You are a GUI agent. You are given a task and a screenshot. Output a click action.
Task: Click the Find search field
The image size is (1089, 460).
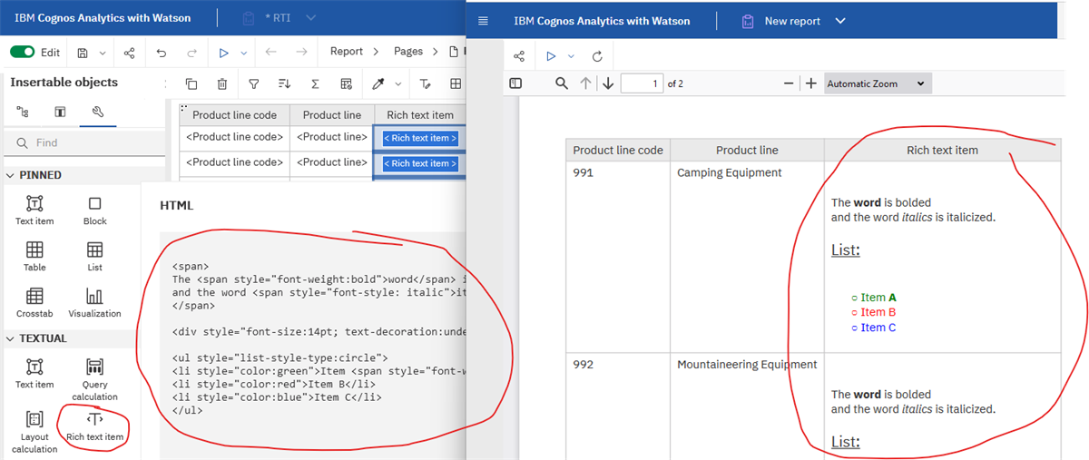(84, 142)
